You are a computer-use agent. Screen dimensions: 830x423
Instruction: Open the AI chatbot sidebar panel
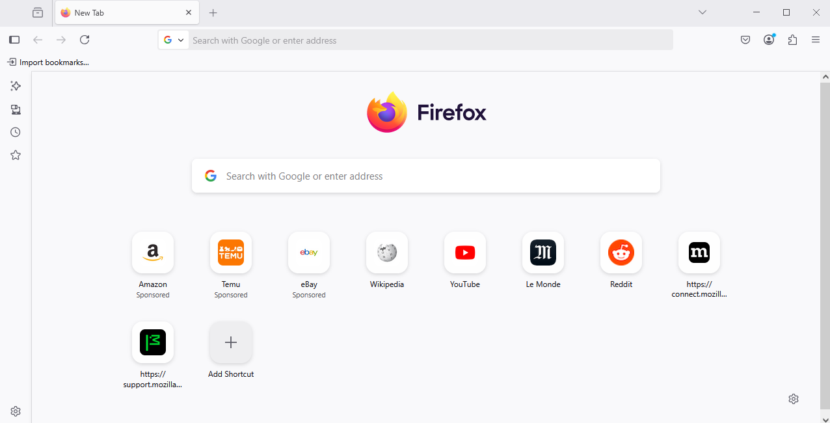(16, 86)
